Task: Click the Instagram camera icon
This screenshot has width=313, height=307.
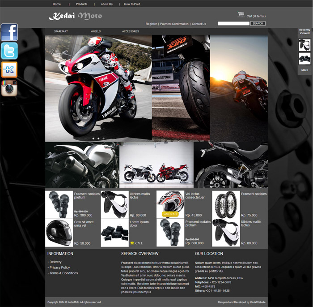Action: coord(9,88)
